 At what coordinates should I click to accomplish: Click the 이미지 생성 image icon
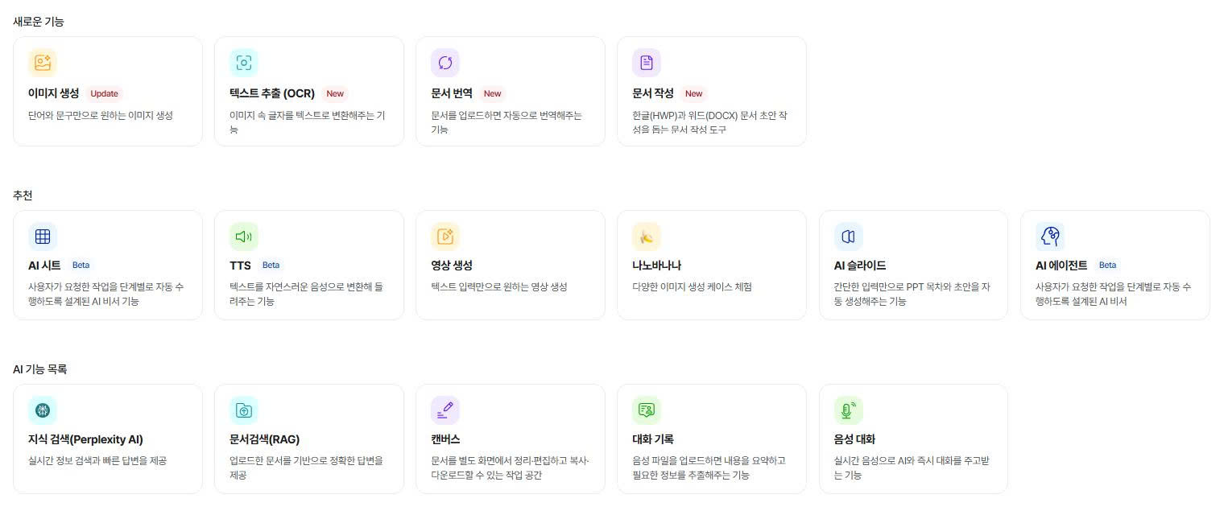pyautogui.click(x=43, y=63)
